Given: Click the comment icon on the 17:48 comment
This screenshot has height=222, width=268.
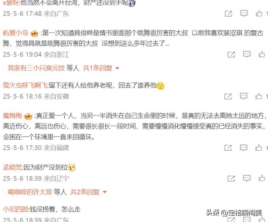Looking at the screenshot, I should coord(244,13).
